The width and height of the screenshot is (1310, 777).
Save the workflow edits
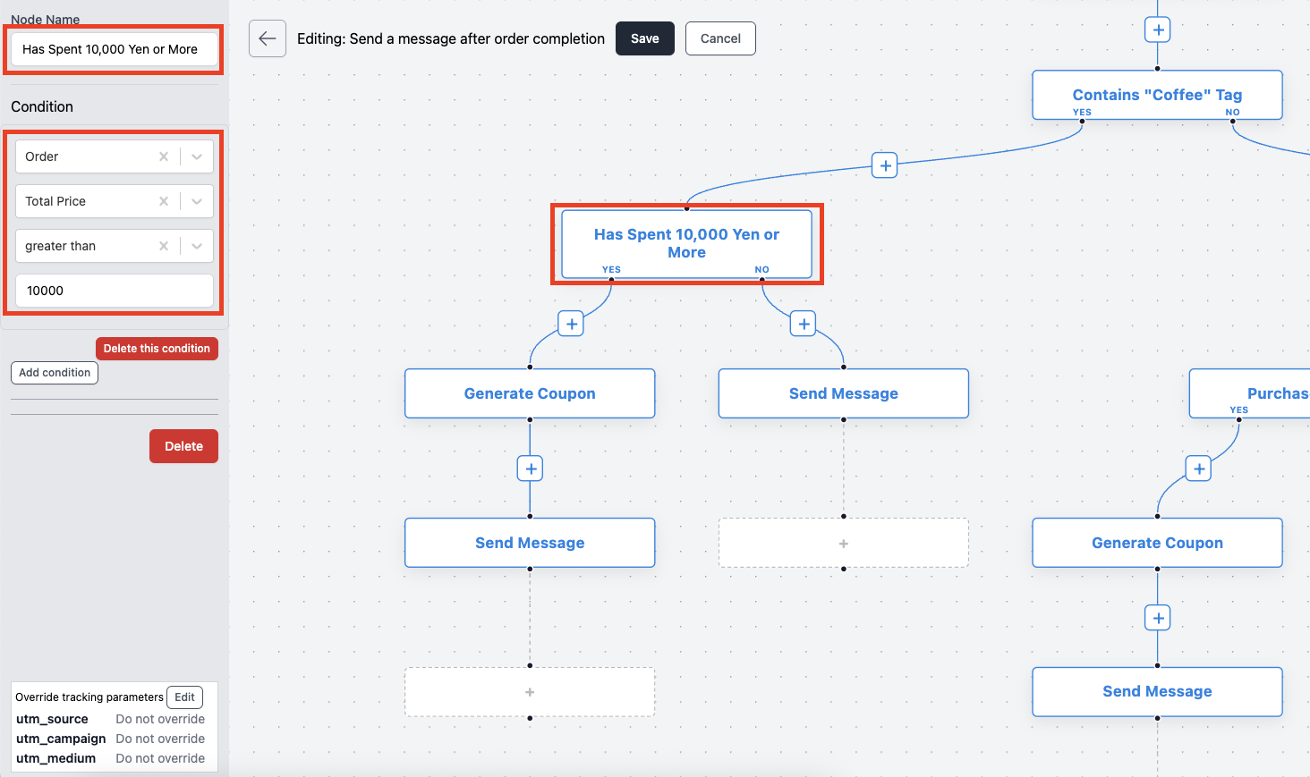645,38
